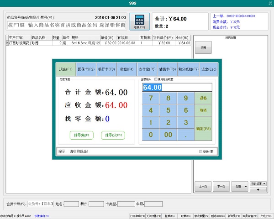Tap keypad digit 9
This screenshot has height=219, width=274.
(x=186, y=98)
